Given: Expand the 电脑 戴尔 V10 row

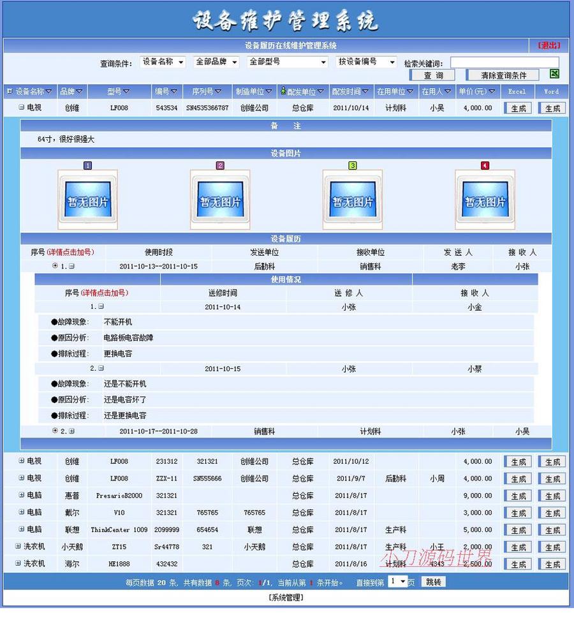Looking at the screenshot, I should coord(21,512).
